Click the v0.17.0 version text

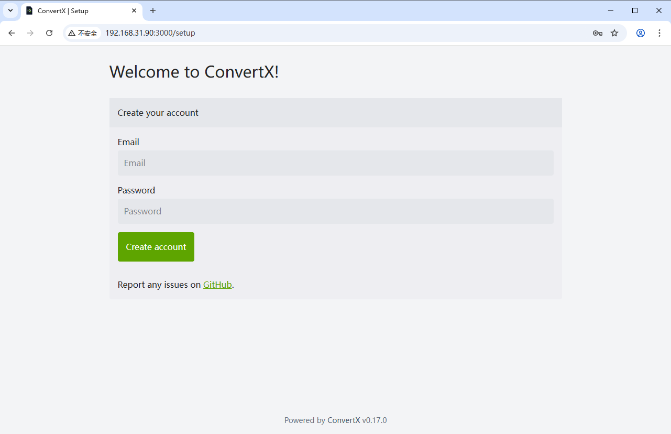pos(375,420)
